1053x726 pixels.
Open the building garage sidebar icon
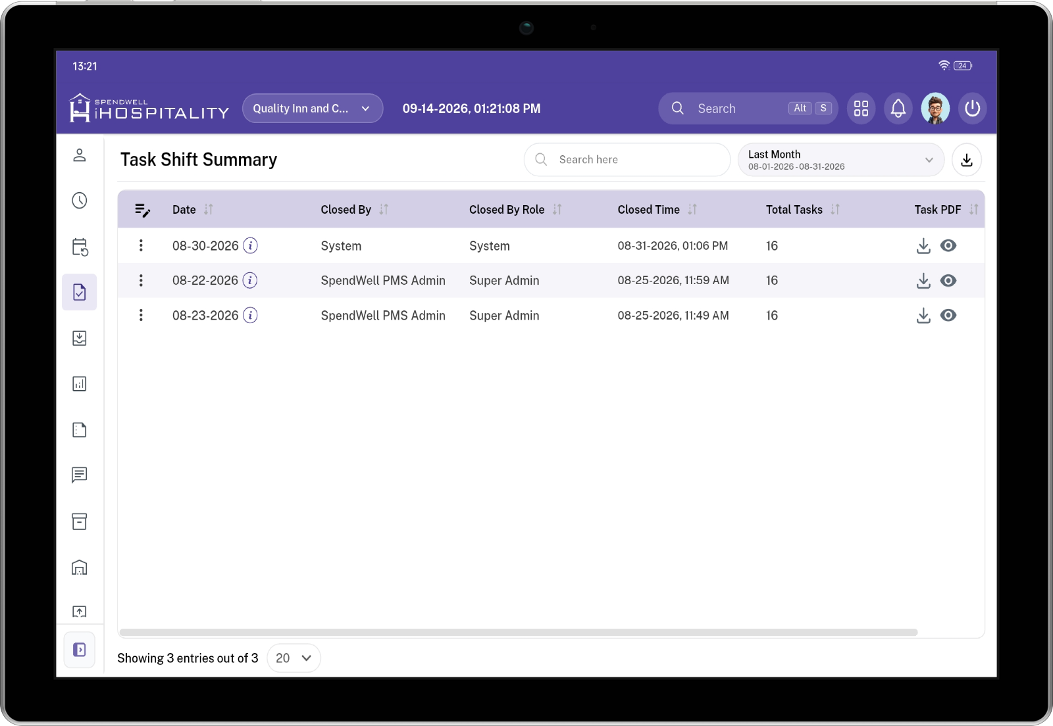tap(80, 567)
